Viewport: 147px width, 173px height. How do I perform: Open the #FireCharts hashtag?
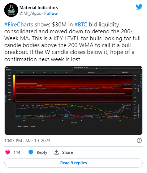pos(19,25)
